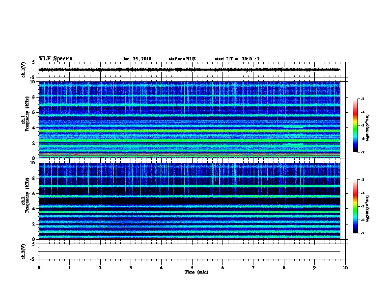The width and height of the screenshot is (389, 300).
Task: Click the ch.2 "Frequency (kHz)" axis label
Action: point(27,195)
